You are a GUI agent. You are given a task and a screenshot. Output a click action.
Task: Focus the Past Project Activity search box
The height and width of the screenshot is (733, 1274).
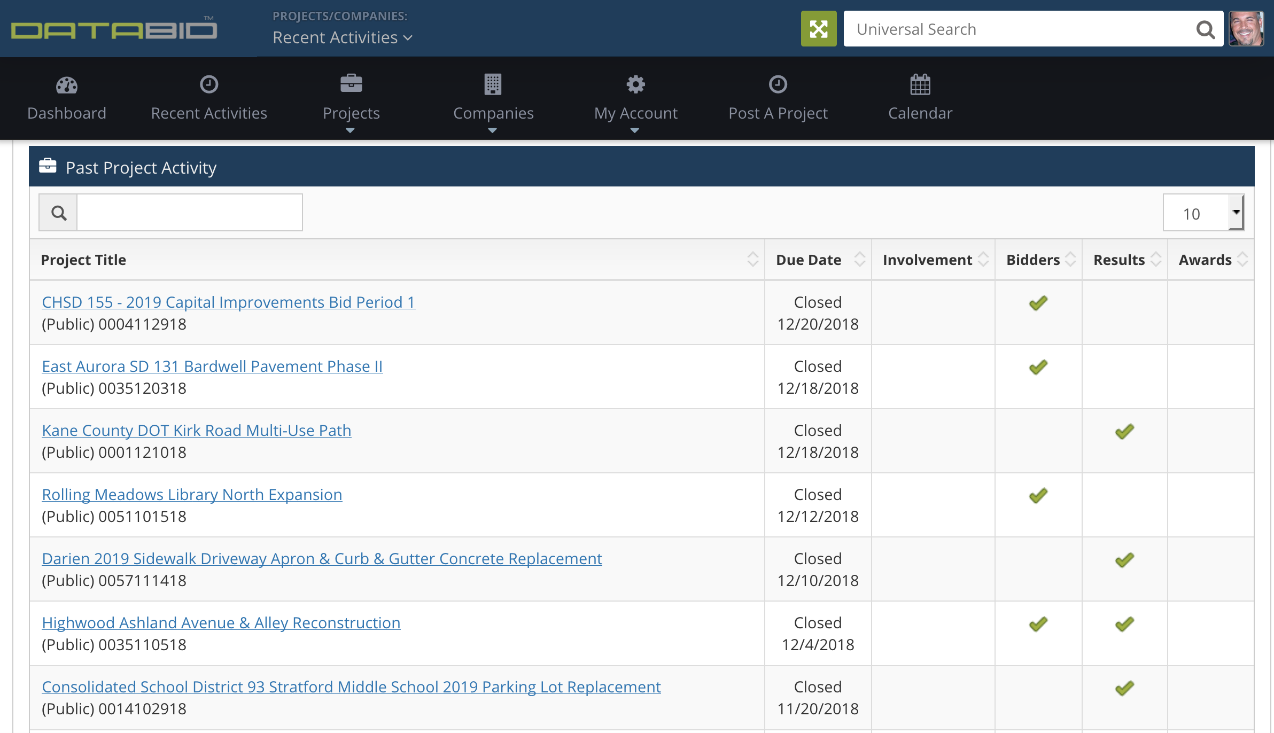coord(190,213)
